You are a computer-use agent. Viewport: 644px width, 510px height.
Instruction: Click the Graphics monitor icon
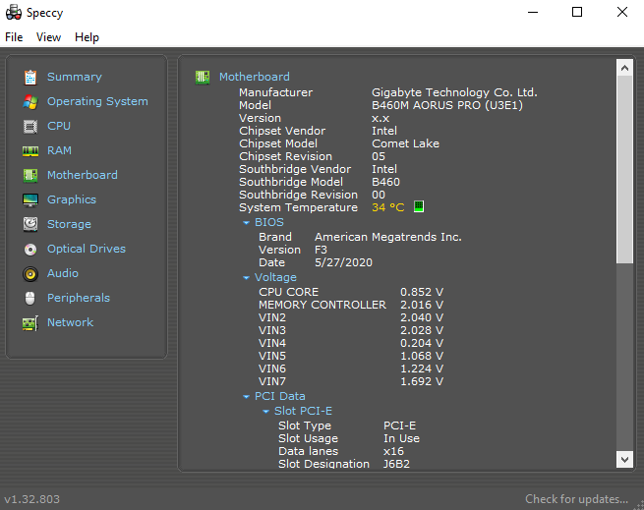30,200
